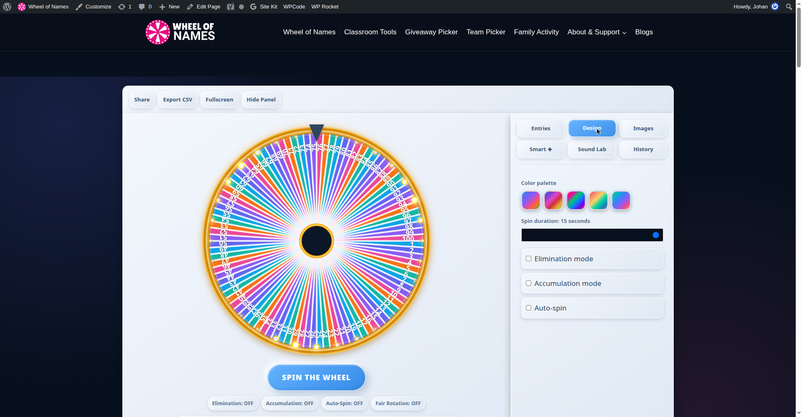Screen dimensions: 802x417
Task: Click the wheel's dark center hub
Action: pyautogui.click(x=316, y=241)
